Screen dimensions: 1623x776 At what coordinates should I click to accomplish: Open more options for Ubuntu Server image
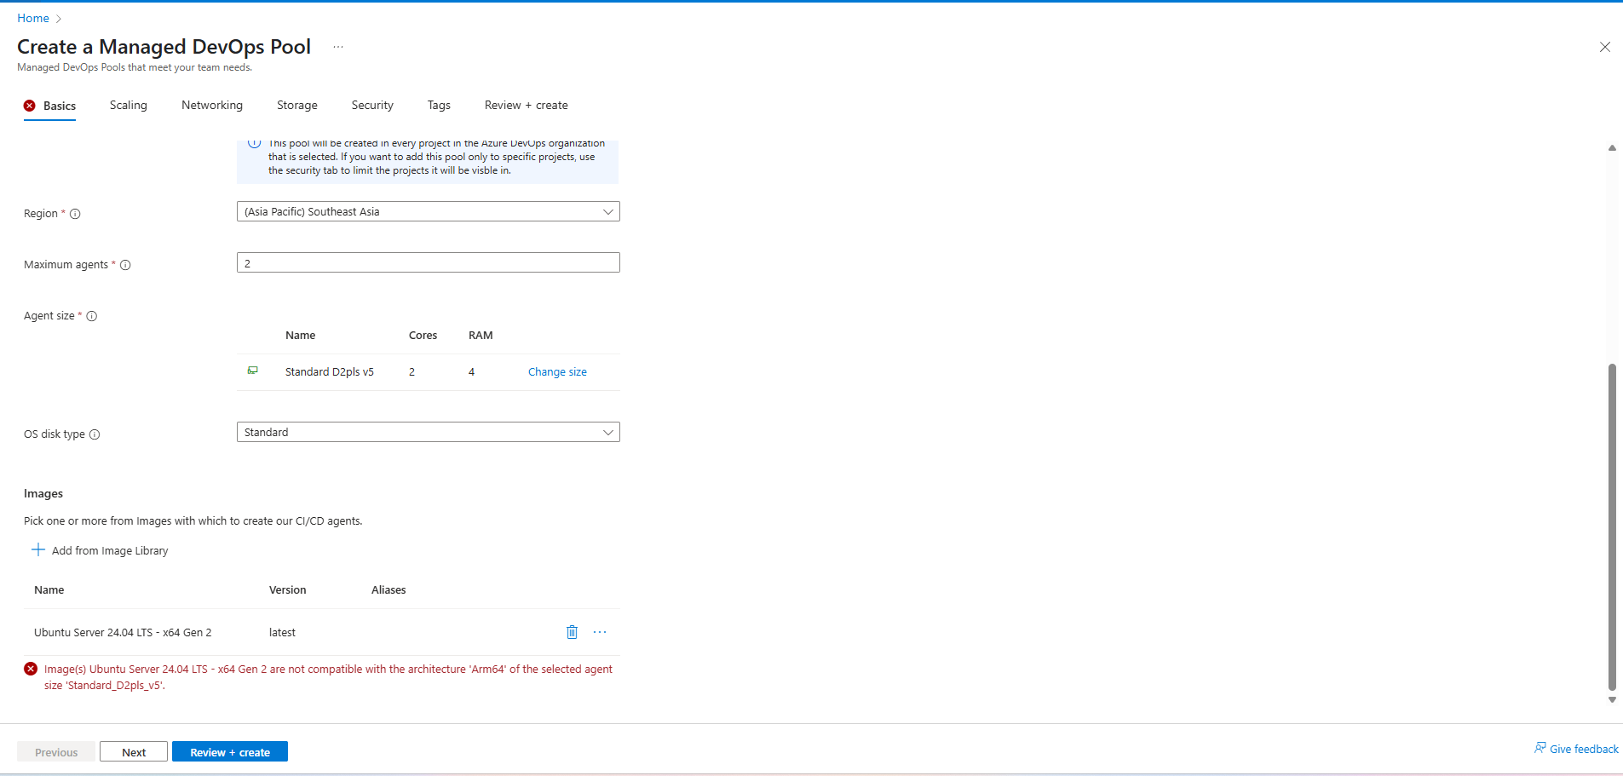tap(600, 632)
